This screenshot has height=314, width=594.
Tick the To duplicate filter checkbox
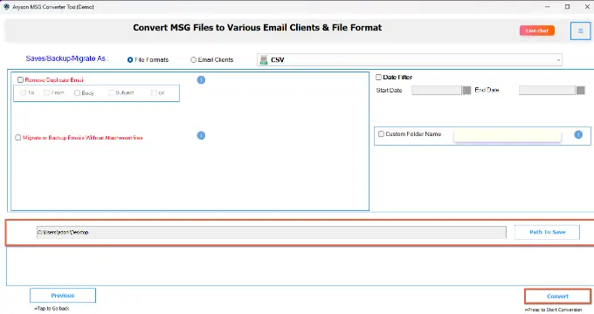coord(23,92)
